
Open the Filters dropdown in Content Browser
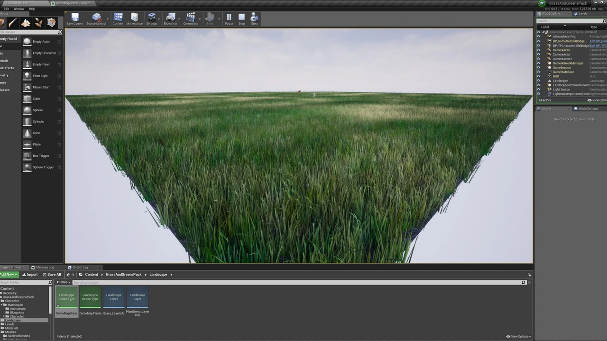click(63, 282)
